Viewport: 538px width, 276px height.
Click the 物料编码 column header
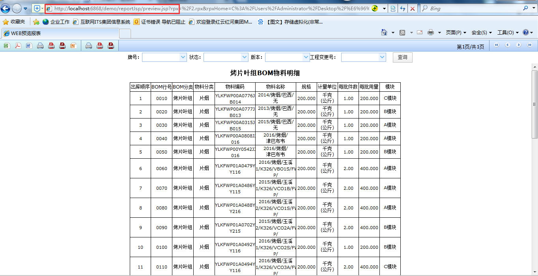[235, 87]
